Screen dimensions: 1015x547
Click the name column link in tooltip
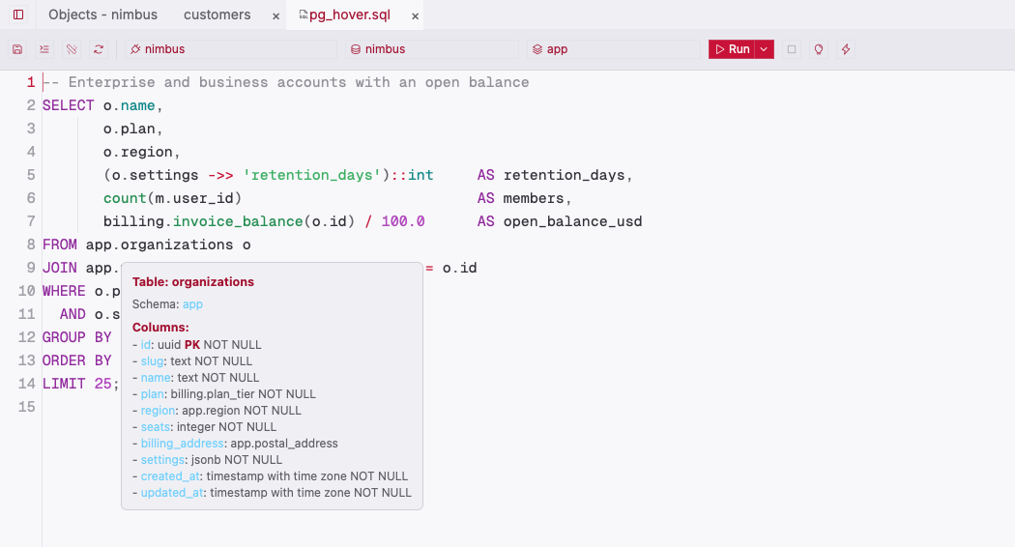(x=156, y=378)
